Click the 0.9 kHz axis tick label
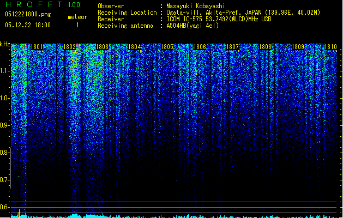This screenshot has width=343, height=218. 4,125
